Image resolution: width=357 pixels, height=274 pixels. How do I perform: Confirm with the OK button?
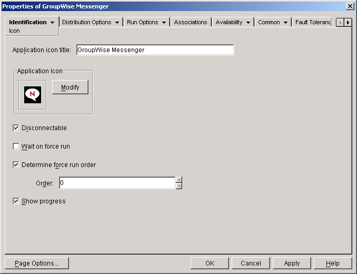pyautogui.click(x=210, y=263)
